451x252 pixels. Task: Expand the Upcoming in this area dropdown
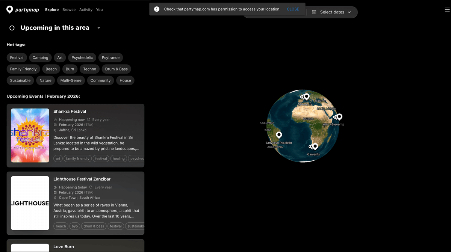tap(99, 28)
